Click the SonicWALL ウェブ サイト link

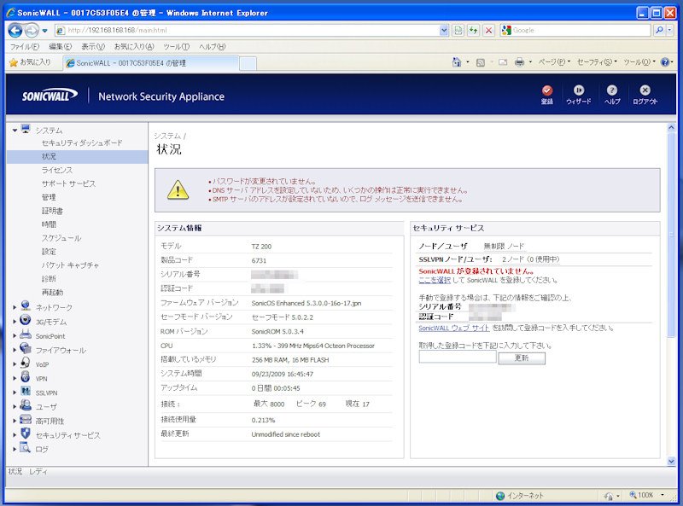[454, 328]
